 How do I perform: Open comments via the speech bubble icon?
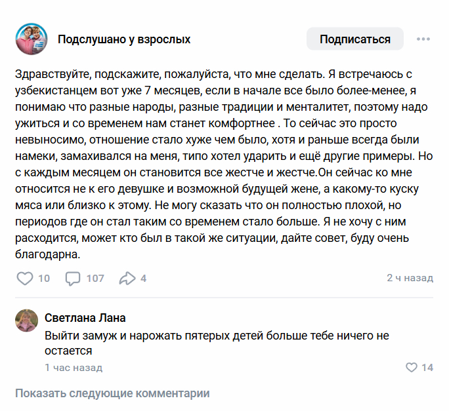point(72,279)
